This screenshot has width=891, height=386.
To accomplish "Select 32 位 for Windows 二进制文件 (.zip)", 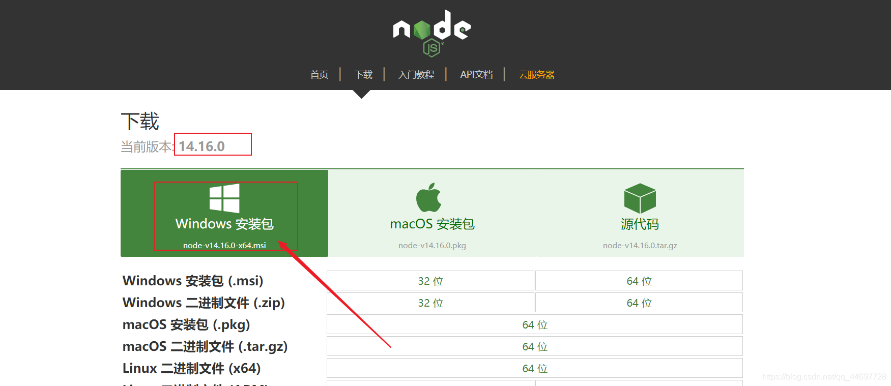I will pos(430,303).
